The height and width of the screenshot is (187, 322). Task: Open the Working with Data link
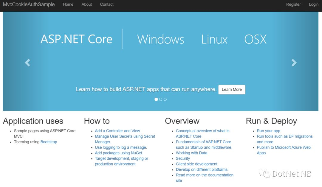[191, 153]
